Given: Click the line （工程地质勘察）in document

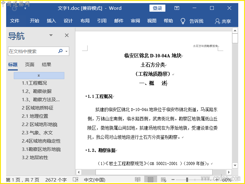Looking at the screenshot, I should (153, 74).
